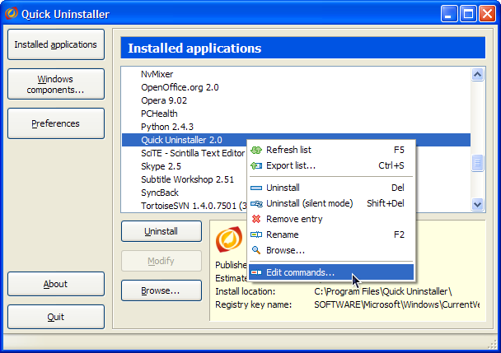The height and width of the screenshot is (353, 501).
Task: Open Windows components... dialog
Action: [56, 84]
